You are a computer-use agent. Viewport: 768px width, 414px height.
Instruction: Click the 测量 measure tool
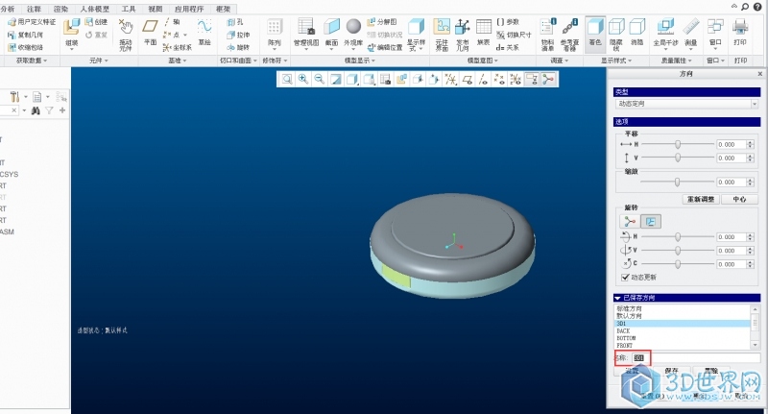click(690, 33)
